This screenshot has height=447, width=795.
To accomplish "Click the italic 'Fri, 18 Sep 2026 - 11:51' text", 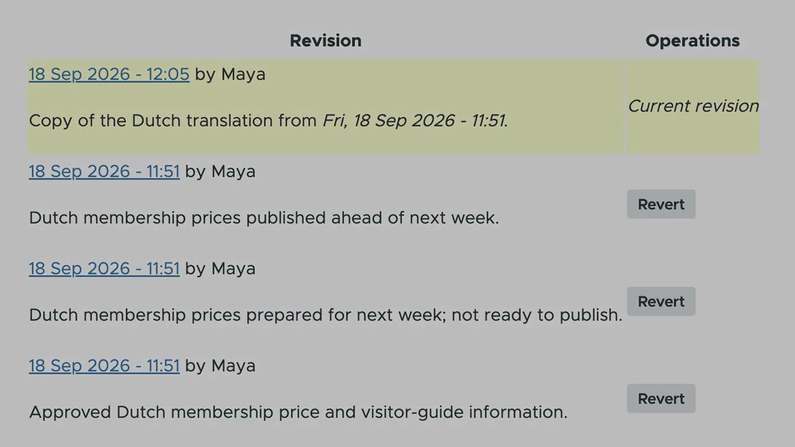I will 414,120.
